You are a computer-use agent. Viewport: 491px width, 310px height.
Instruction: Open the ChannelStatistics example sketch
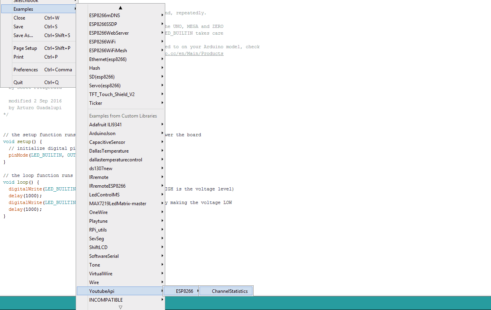[x=229, y=291]
